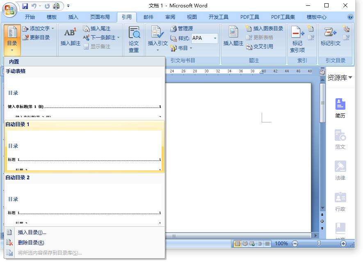
Task: Click the Select Browse Object circle button
Action: click(x=322, y=221)
